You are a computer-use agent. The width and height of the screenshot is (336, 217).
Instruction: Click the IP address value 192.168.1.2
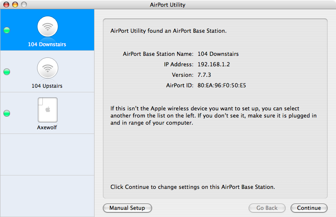point(214,64)
